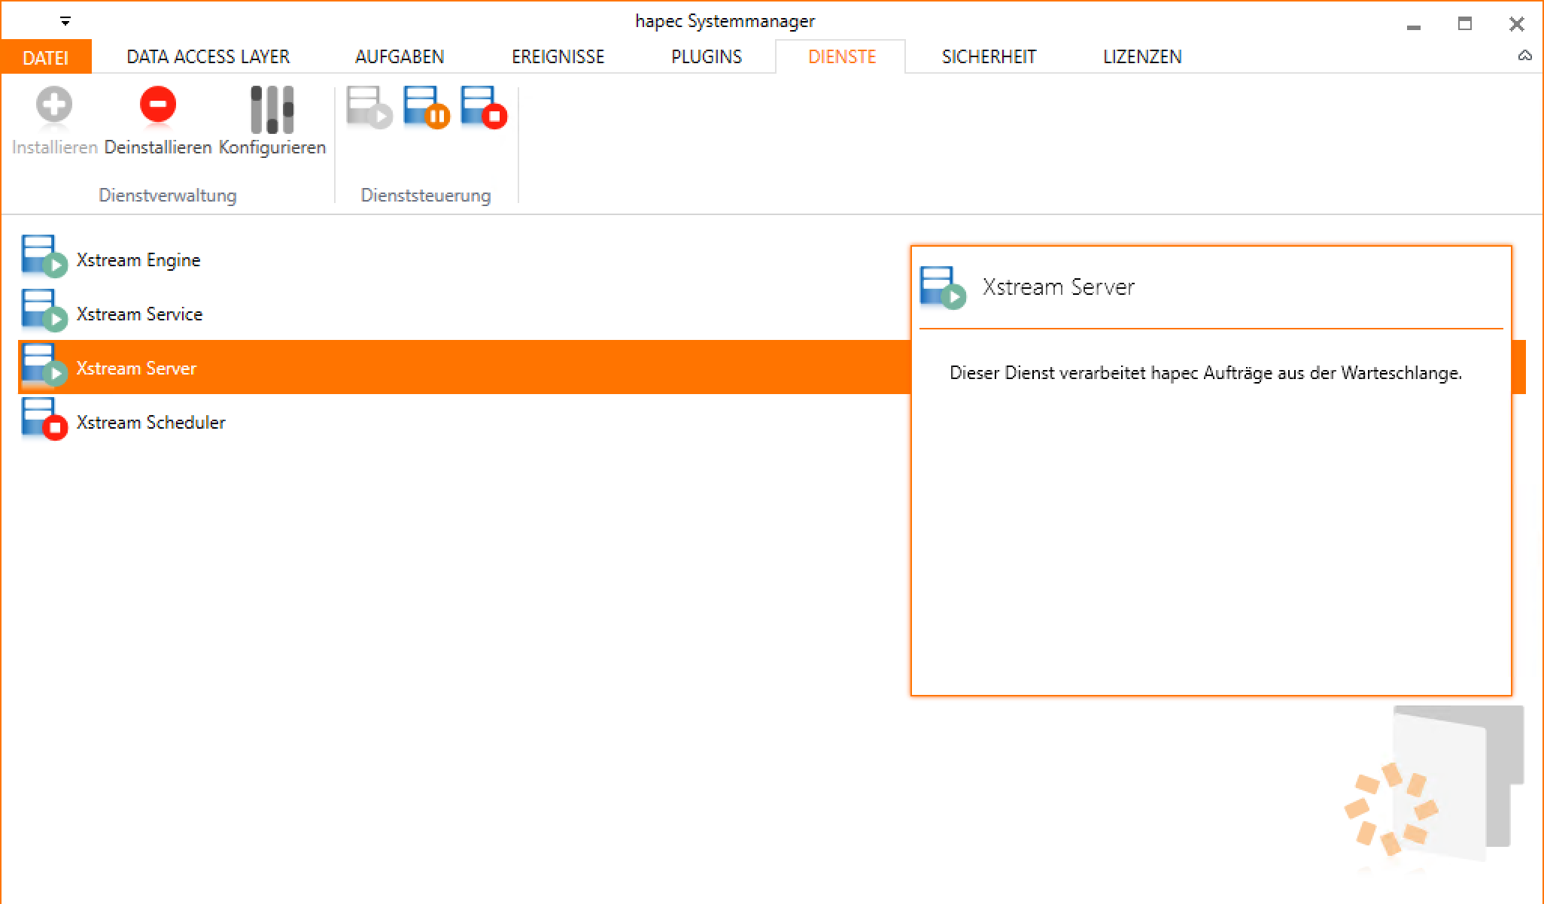Click the start service icon
The height and width of the screenshot is (904, 1544).
(x=369, y=108)
